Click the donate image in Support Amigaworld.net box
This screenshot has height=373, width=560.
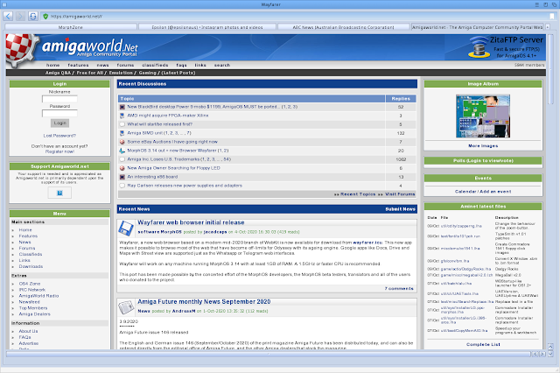59,193
